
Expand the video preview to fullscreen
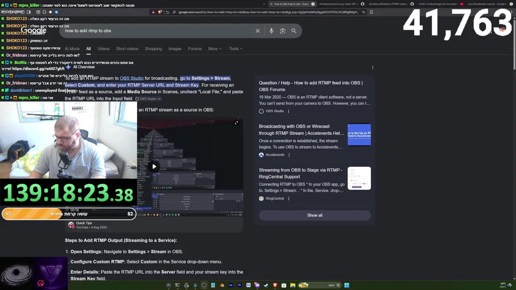[x=236, y=123]
